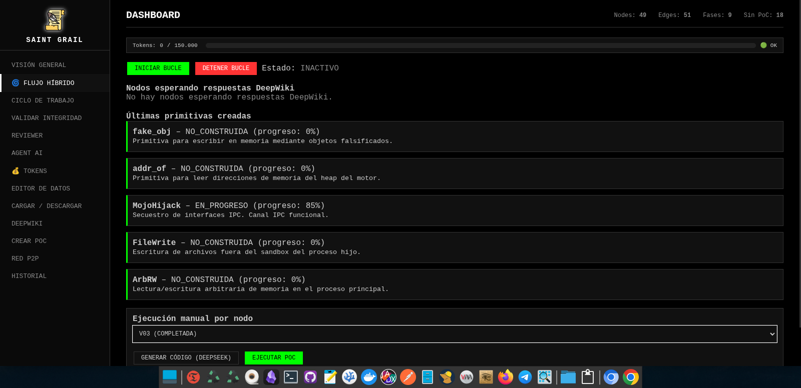The height and width of the screenshot is (388, 801).
Task: Open Editor de Datos section
Action: click(41, 188)
